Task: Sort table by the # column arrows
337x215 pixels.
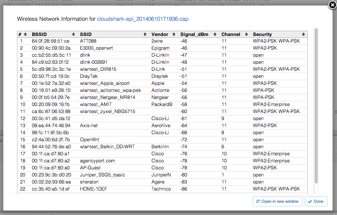Action: (25, 34)
